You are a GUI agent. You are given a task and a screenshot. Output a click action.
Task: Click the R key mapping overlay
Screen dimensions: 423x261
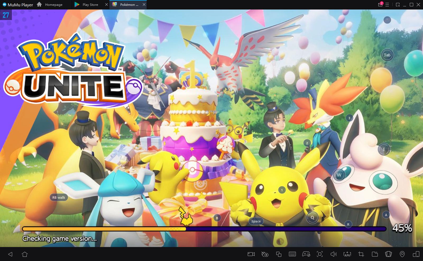tap(348, 224)
